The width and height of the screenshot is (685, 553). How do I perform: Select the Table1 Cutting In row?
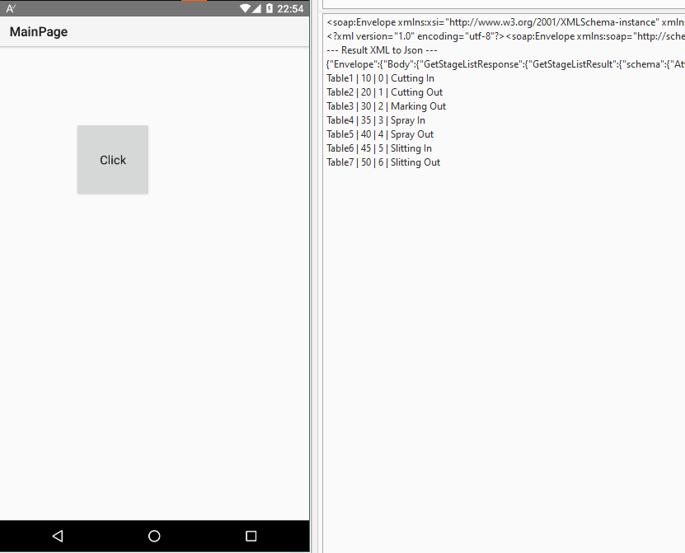point(380,78)
